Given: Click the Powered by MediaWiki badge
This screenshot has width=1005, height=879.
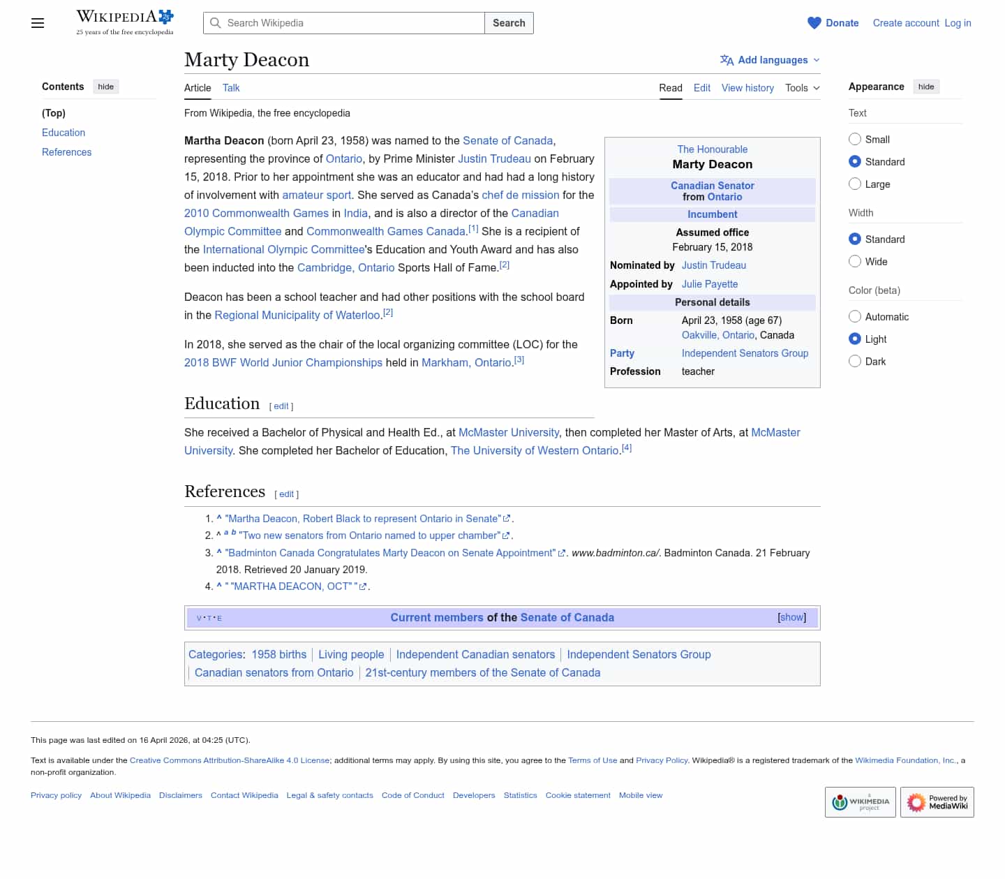Looking at the screenshot, I should click(x=937, y=802).
